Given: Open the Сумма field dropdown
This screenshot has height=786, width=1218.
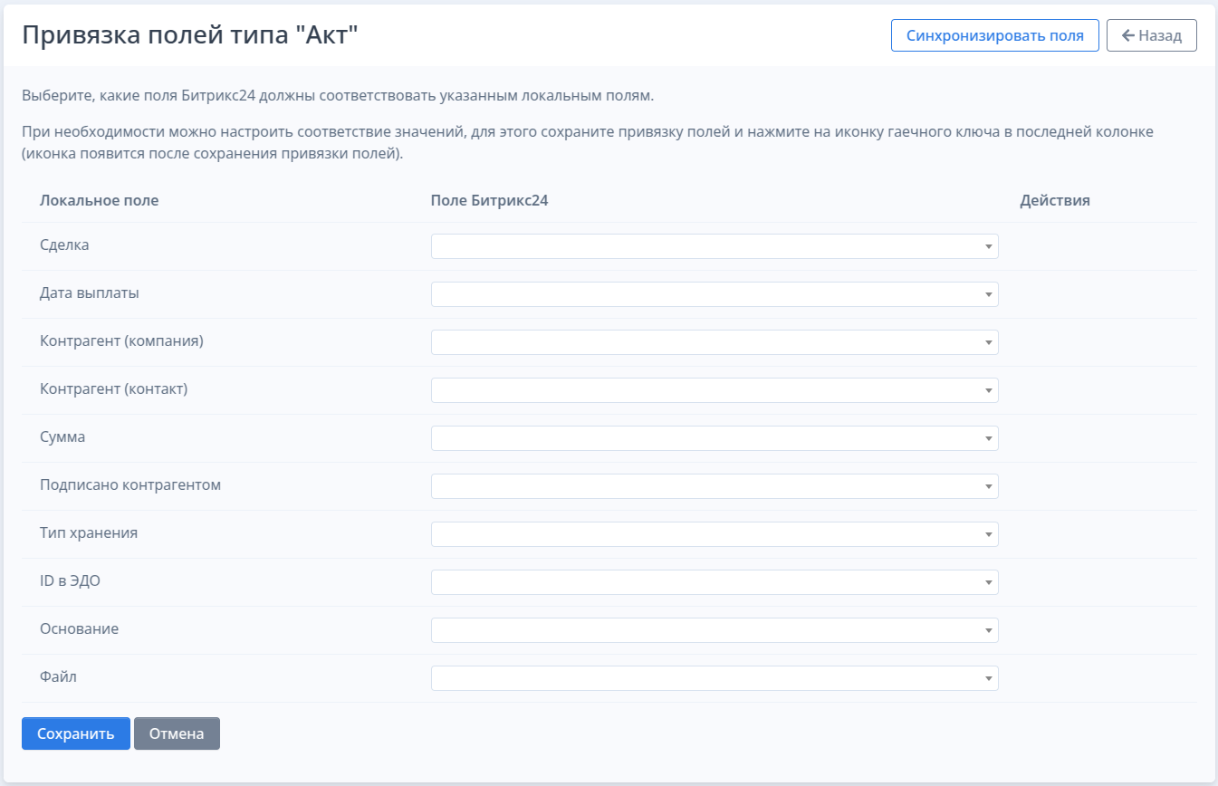Looking at the screenshot, I should pyautogui.click(x=714, y=438).
